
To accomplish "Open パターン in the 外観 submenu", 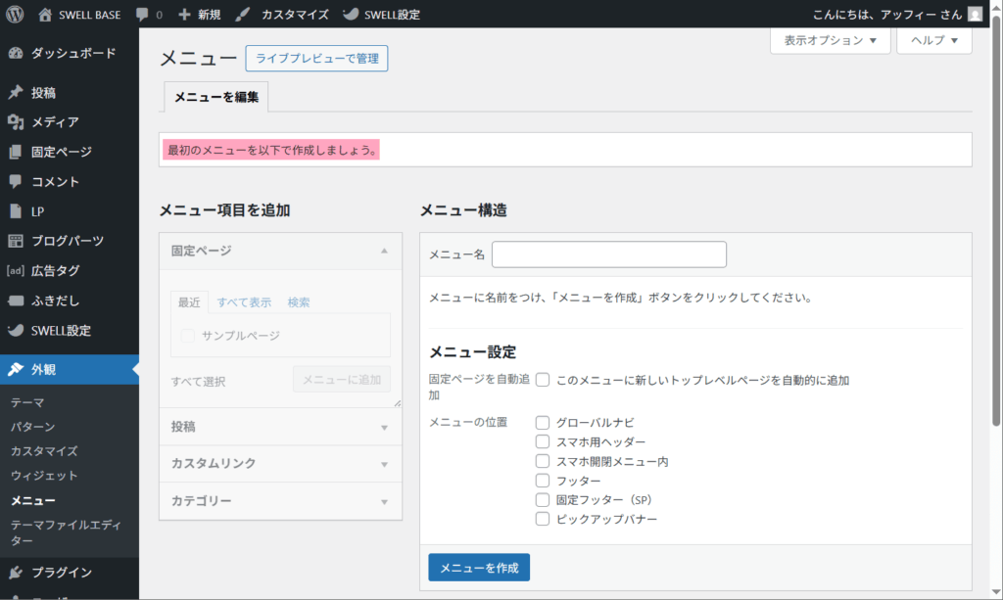I will (x=32, y=427).
